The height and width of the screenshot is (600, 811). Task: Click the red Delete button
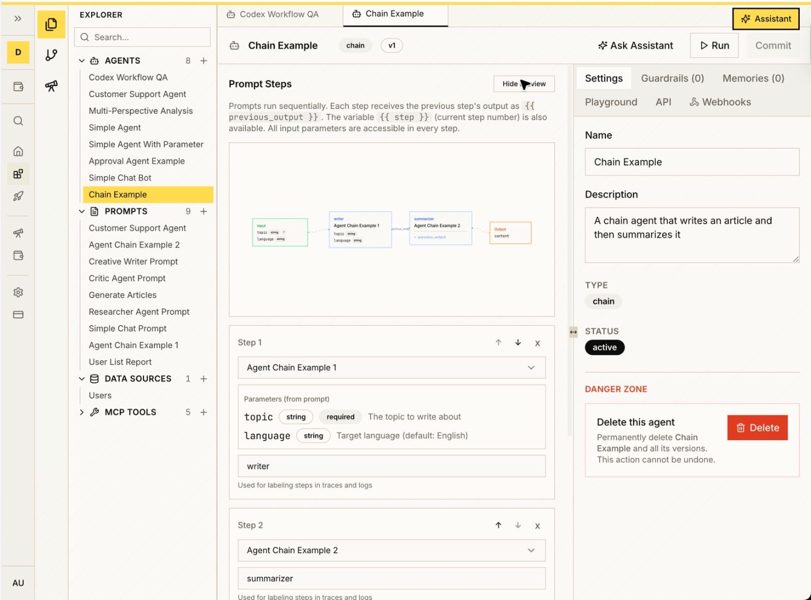pos(757,428)
